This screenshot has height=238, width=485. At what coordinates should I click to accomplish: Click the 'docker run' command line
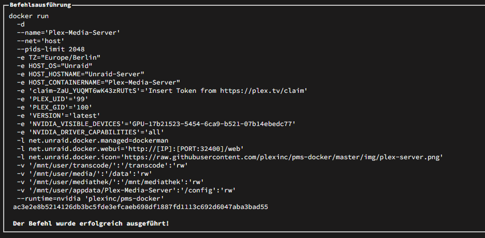click(x=29, y=16)
